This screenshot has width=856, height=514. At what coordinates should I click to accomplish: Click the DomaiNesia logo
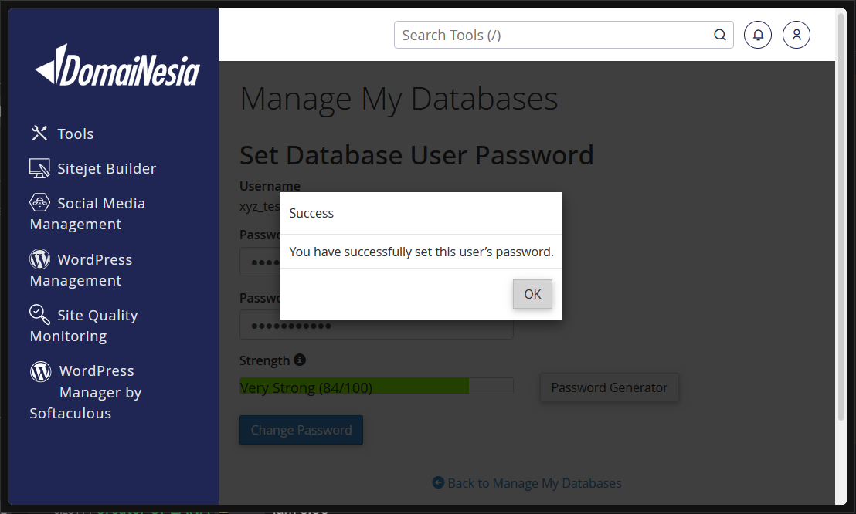click(x=116, y=68)
